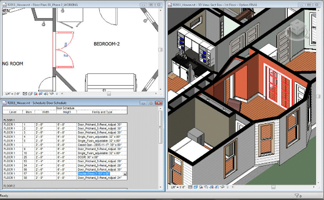
Task: Close the Door Schedule window
Action: (x=158, y=103)
